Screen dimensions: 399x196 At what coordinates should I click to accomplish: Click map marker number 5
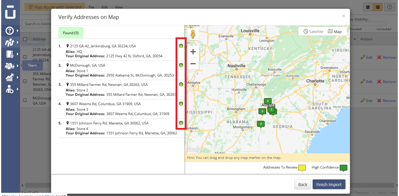point(268,101)
